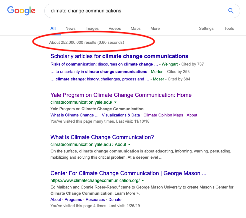246x218 pixels.
Task: Click Morton author name
Action: coord(157,71)
